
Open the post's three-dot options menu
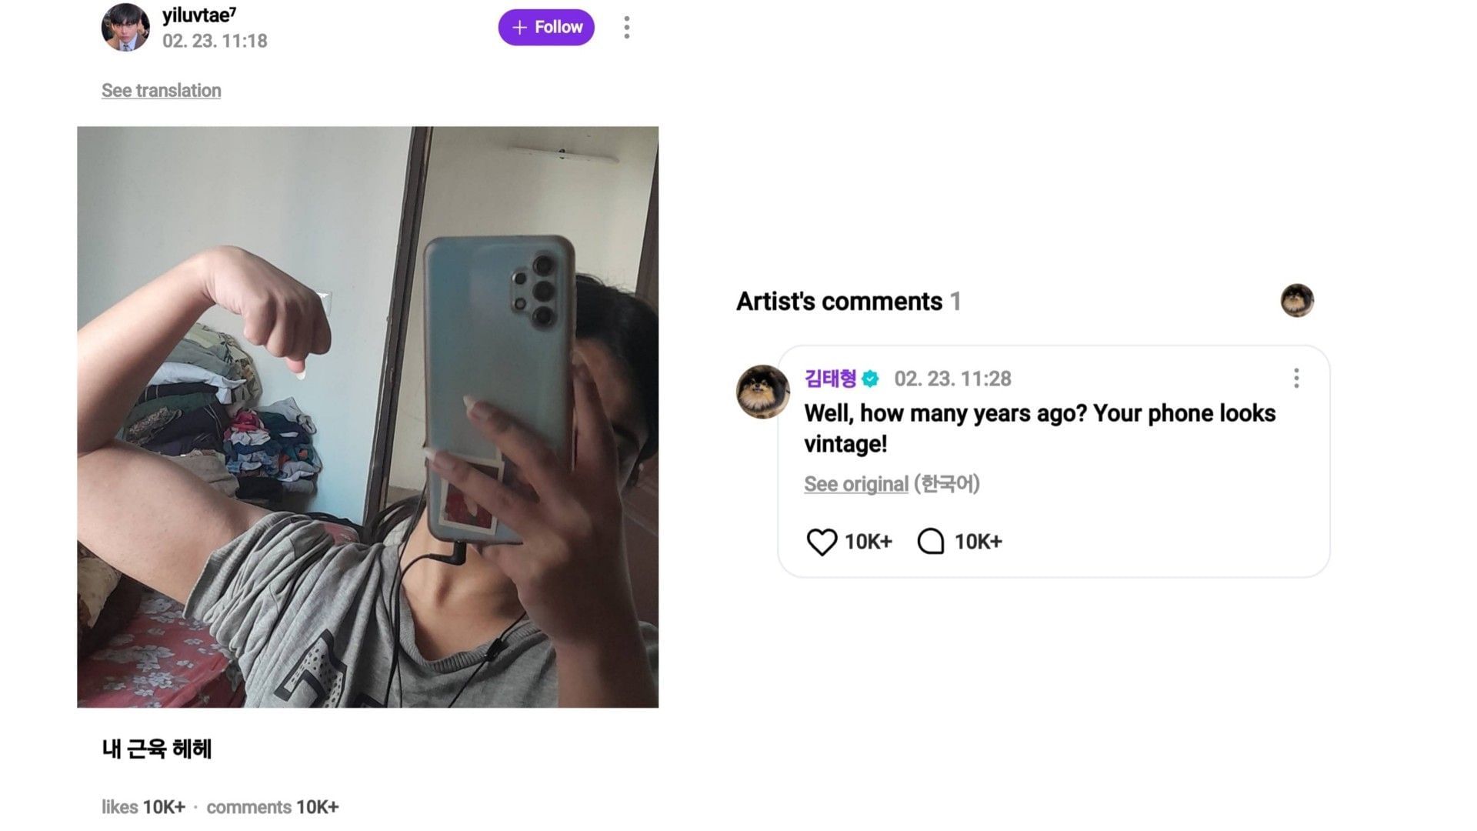tap(627, 28)
